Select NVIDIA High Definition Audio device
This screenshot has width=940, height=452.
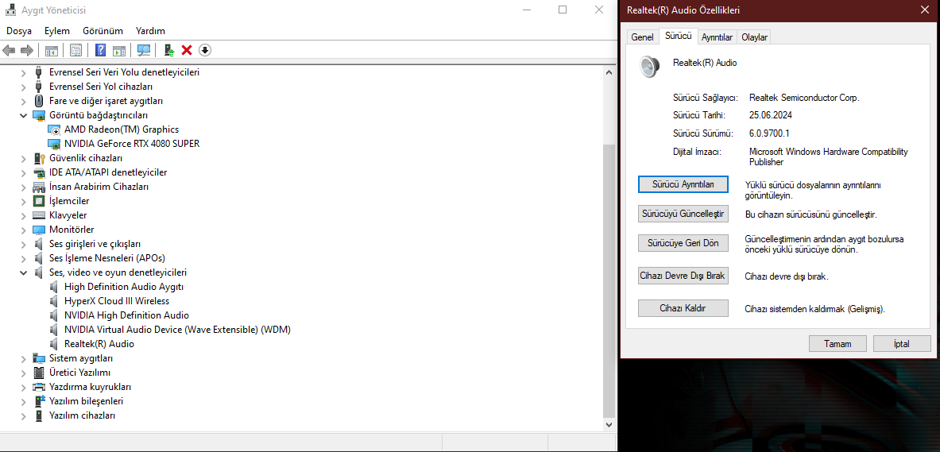coord(126,315)
